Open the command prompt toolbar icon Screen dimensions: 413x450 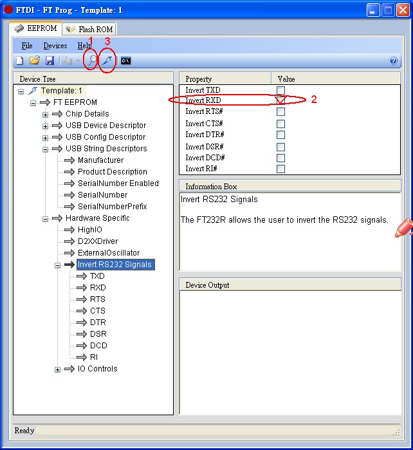(x=126, y=61)
